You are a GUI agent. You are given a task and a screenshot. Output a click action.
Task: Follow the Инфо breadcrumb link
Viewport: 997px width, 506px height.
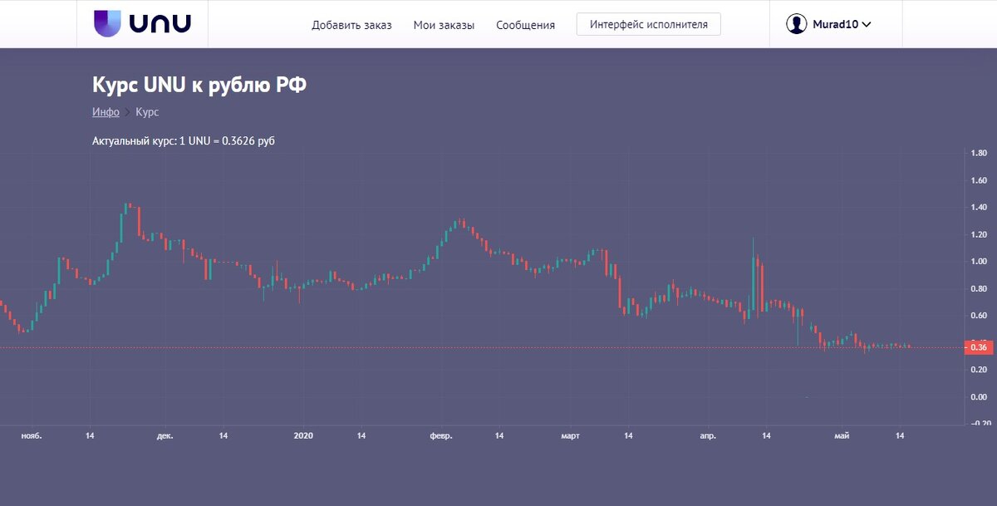(106, 111)
